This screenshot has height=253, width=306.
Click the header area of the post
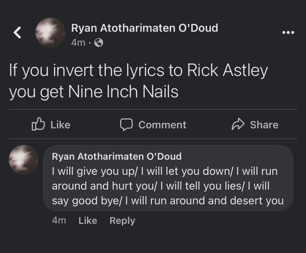pos(145,32)
